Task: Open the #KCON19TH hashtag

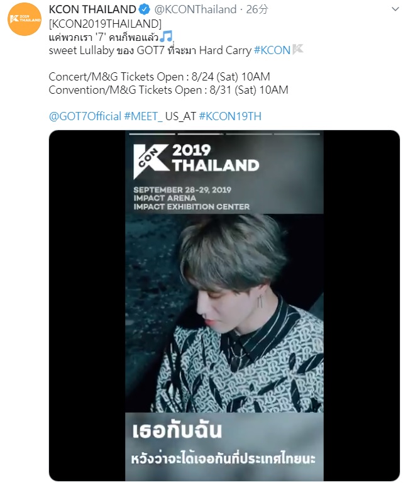Action: tap(229, 116)
